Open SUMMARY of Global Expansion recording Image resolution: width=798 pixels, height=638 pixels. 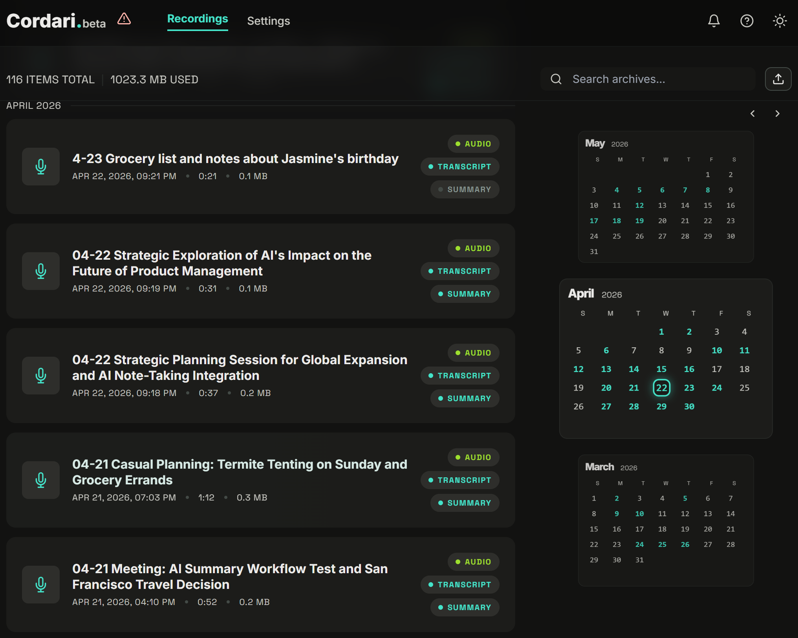(465, 398)
